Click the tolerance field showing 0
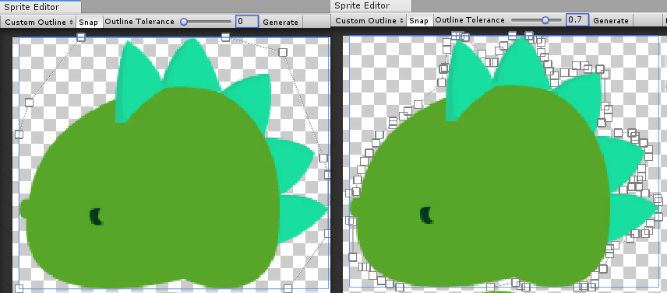 [x=247, y=22]
